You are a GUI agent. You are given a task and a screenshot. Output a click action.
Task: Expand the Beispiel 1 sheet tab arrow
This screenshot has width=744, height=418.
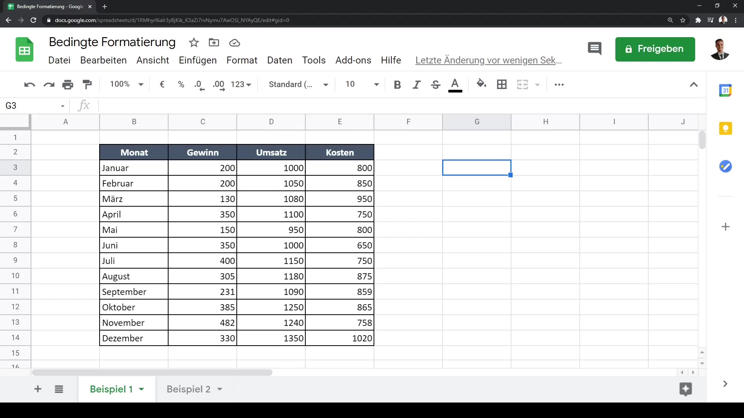point(141,389)
